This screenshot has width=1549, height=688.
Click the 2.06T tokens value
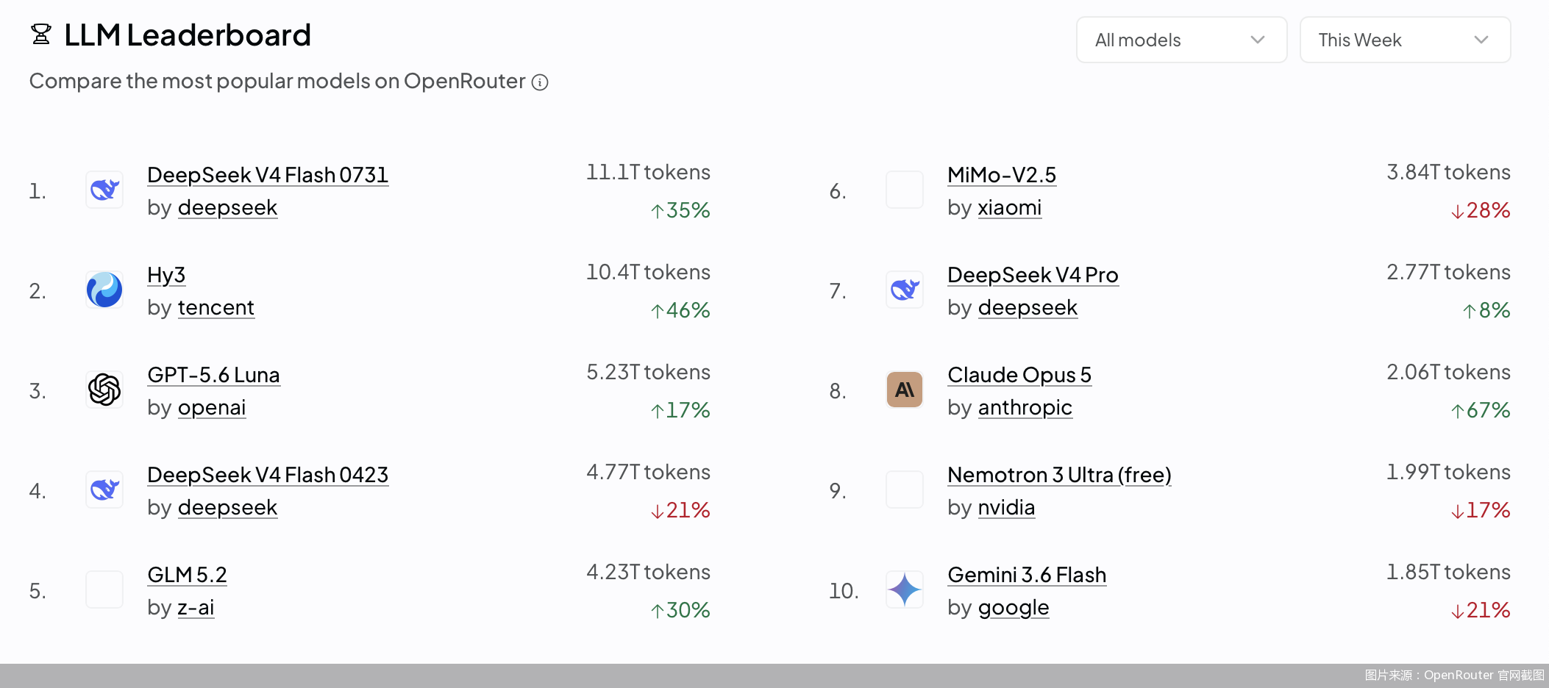(x=1448, y=372)
